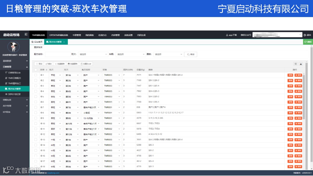Open 日粮管理总表 in the sidebar
The width and height of the screenshot is (313, 176).
point(14,73)
